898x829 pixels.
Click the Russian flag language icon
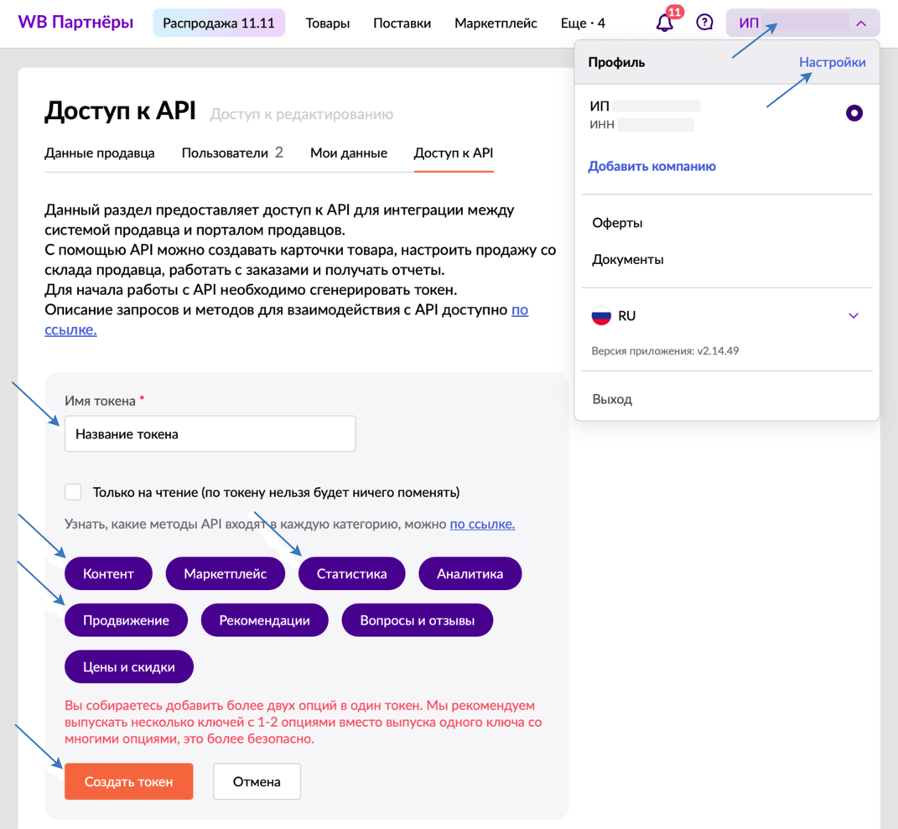601,316
